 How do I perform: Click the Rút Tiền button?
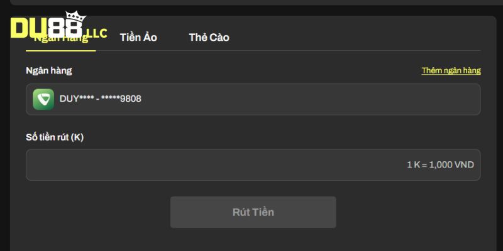tap(253, 212)
